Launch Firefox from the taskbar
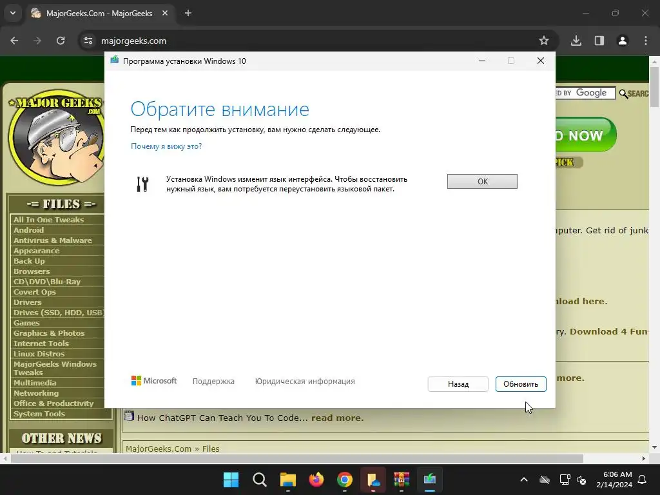 click(x=316, y=480)
